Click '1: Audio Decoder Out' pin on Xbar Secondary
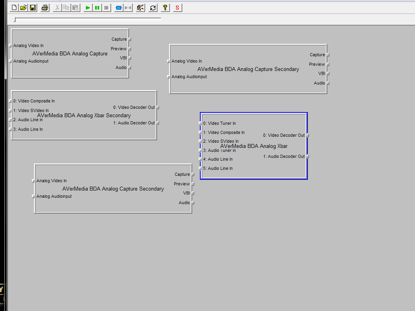 158,123
